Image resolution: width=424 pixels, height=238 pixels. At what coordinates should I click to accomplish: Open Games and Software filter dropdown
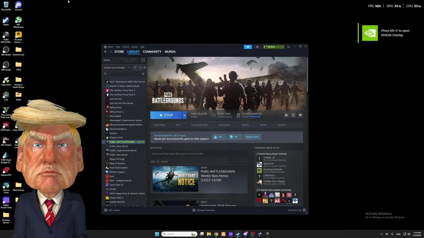click(x=117, y=67)
